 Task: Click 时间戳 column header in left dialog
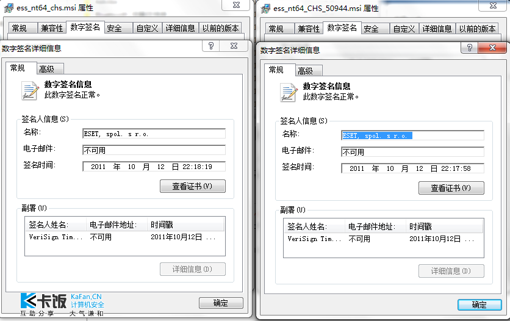185,225
